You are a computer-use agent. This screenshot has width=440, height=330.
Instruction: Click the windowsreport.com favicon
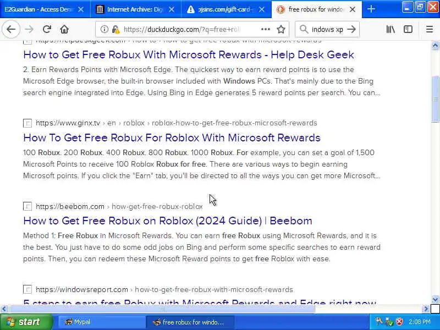click(x=27, y=289)
